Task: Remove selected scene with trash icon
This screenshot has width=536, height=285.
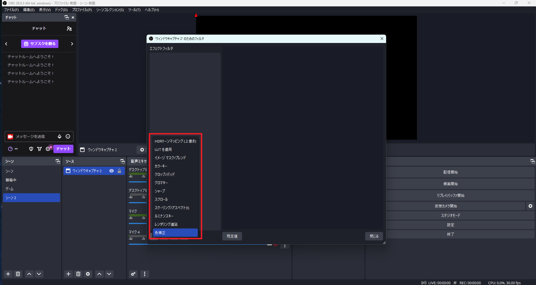Action: (x=18, y=274)
